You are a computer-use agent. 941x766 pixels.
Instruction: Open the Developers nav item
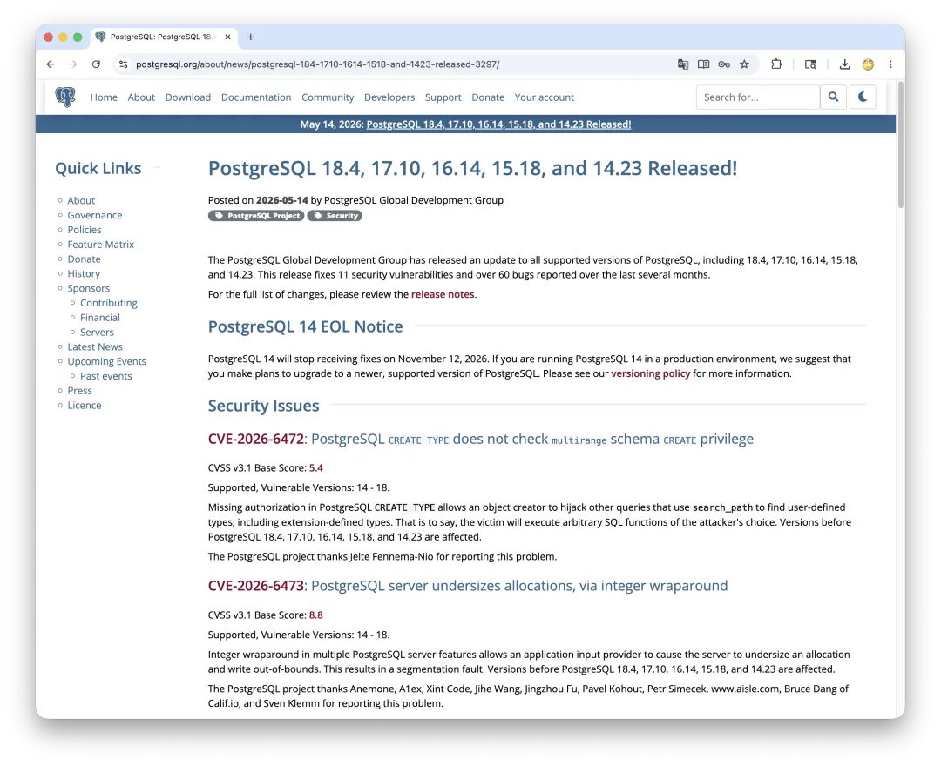click(389, 97)
